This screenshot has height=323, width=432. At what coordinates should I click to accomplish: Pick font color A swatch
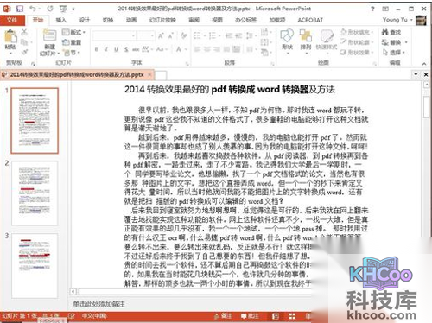[x=179, y=49]
